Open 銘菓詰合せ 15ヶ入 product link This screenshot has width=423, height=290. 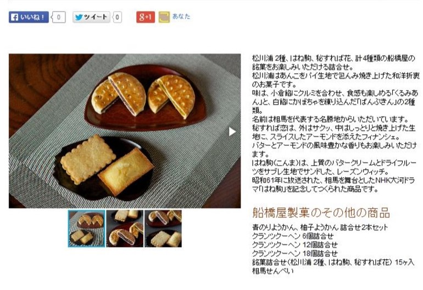(333, 262)
